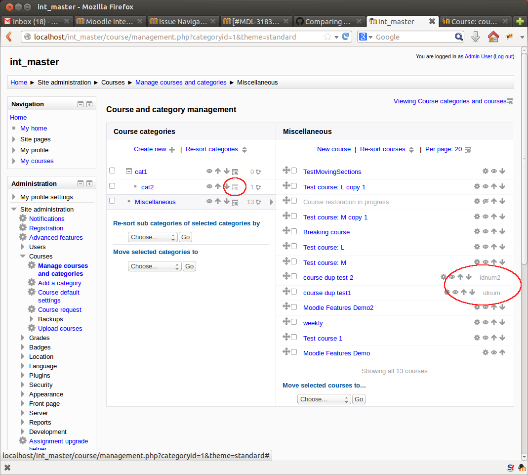This screenshot has height=475, width=528.
Task: Click Firefox back arrow
Action: click(9, 37)
